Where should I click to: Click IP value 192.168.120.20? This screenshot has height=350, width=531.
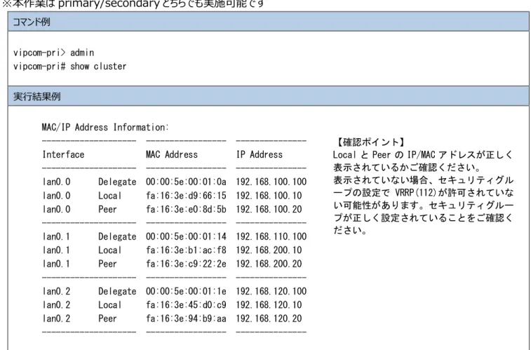click(x=269, y=318)
